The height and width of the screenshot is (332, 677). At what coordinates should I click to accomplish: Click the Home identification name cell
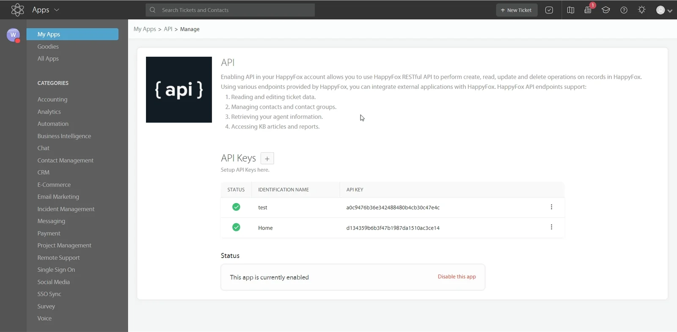265,228
